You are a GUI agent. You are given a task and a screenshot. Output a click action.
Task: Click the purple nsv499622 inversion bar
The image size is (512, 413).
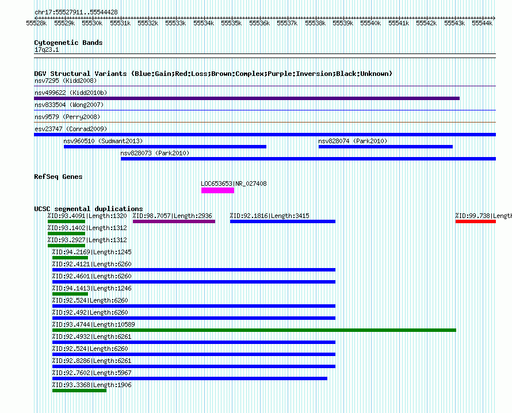(x=247, y=98)
